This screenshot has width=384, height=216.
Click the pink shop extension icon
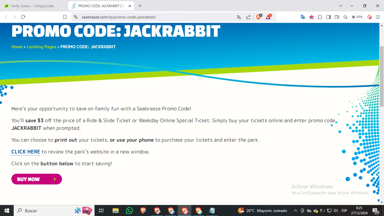pyautogui.click(x=312, y=17)
